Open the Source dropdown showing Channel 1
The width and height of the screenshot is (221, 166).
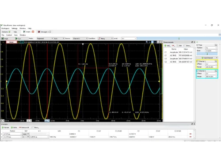coord(80,39)
